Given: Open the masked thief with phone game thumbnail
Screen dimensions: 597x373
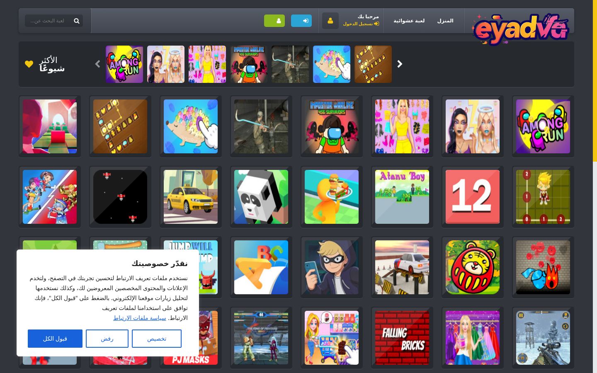Looking at the screenshot, I should (x=332, y=267).
